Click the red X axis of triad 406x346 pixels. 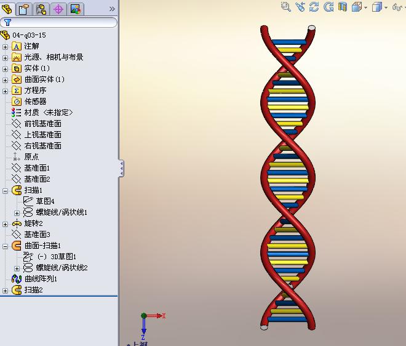point(156,316)
